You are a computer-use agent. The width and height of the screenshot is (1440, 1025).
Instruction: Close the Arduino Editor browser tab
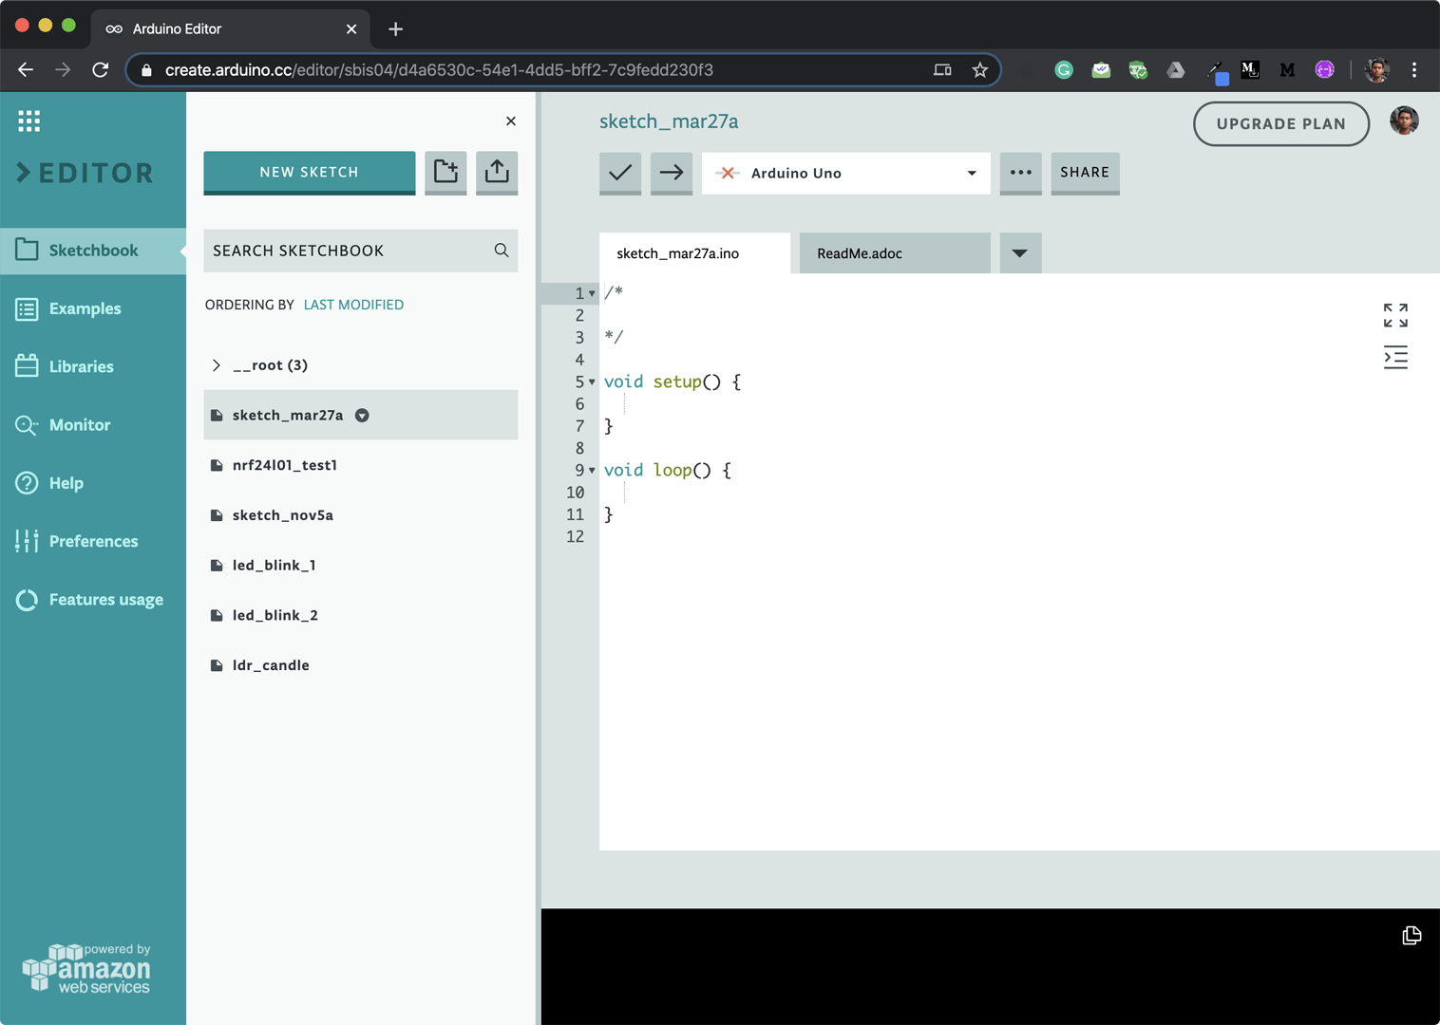[x=351, y=28]
